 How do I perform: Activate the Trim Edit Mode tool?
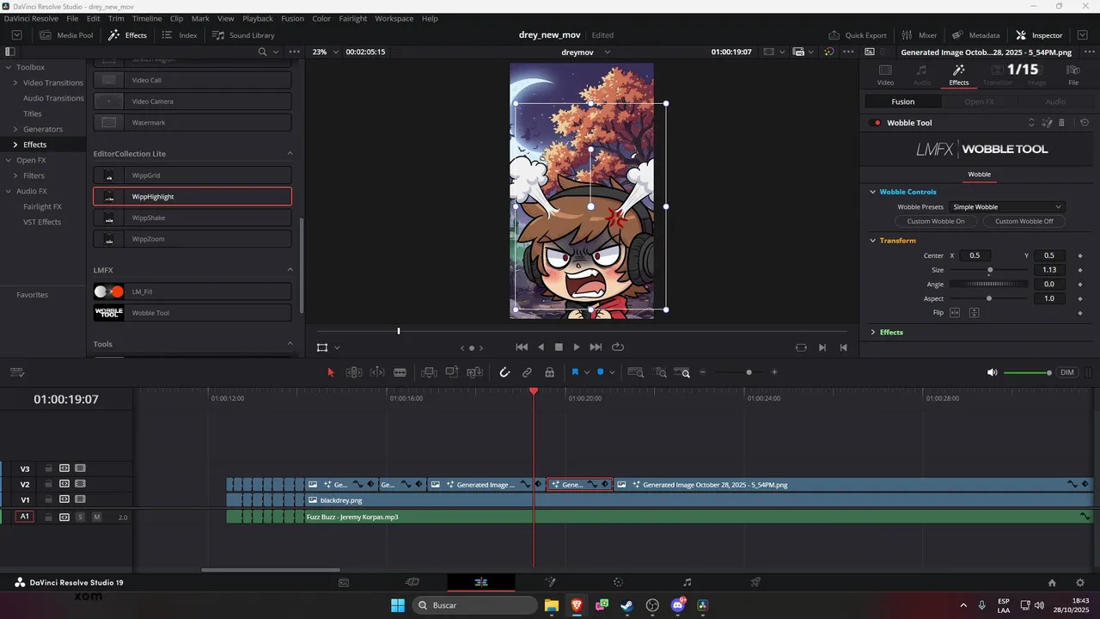coord(353,372)
